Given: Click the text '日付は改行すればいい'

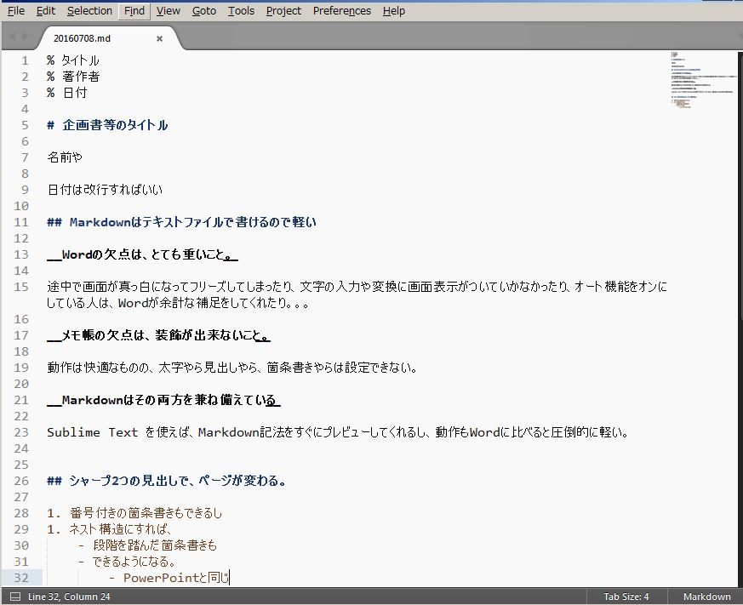Looking at the screenshot, I should pos(105,190).
